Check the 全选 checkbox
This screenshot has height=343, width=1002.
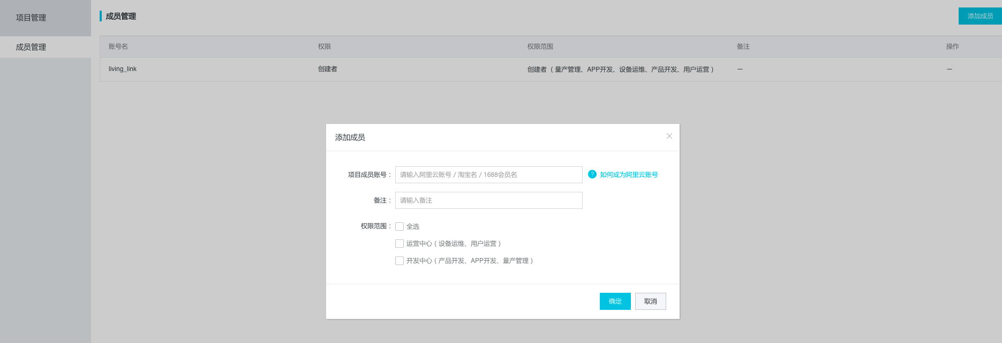click(x=400, y=227)
